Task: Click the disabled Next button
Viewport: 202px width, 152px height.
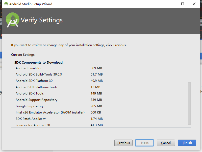Action: 144,143
